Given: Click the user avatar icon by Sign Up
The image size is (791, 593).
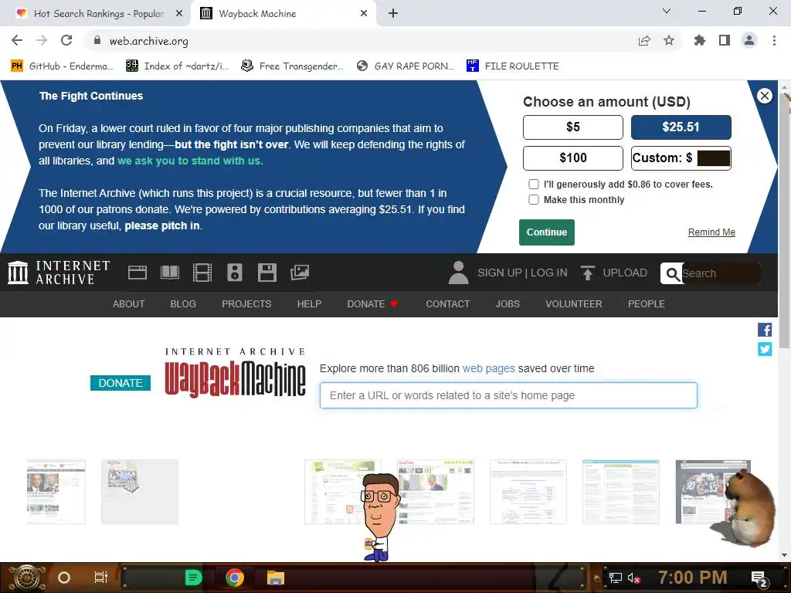Looking at the screenshot, I should coord(459,273).
